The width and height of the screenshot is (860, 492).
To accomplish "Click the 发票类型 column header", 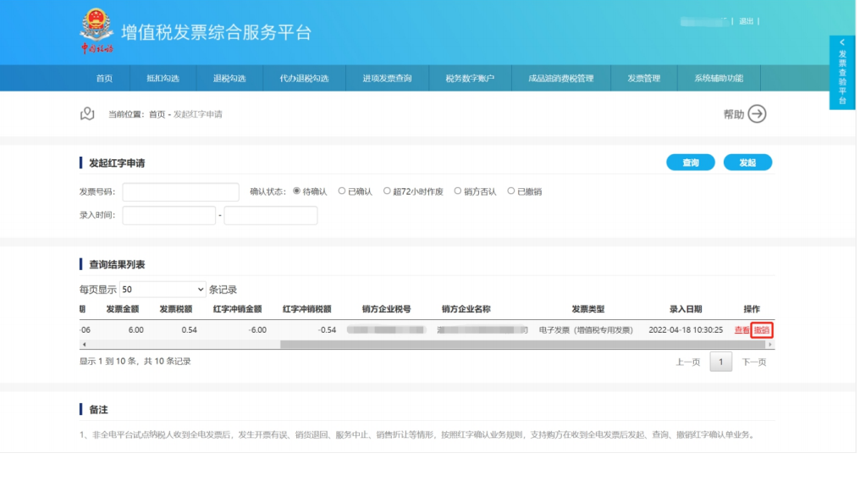I will coord(588,309).
